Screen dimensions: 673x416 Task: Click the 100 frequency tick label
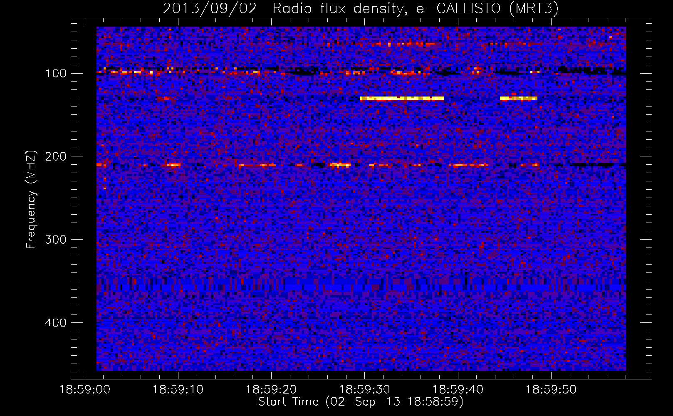(56, 74)
